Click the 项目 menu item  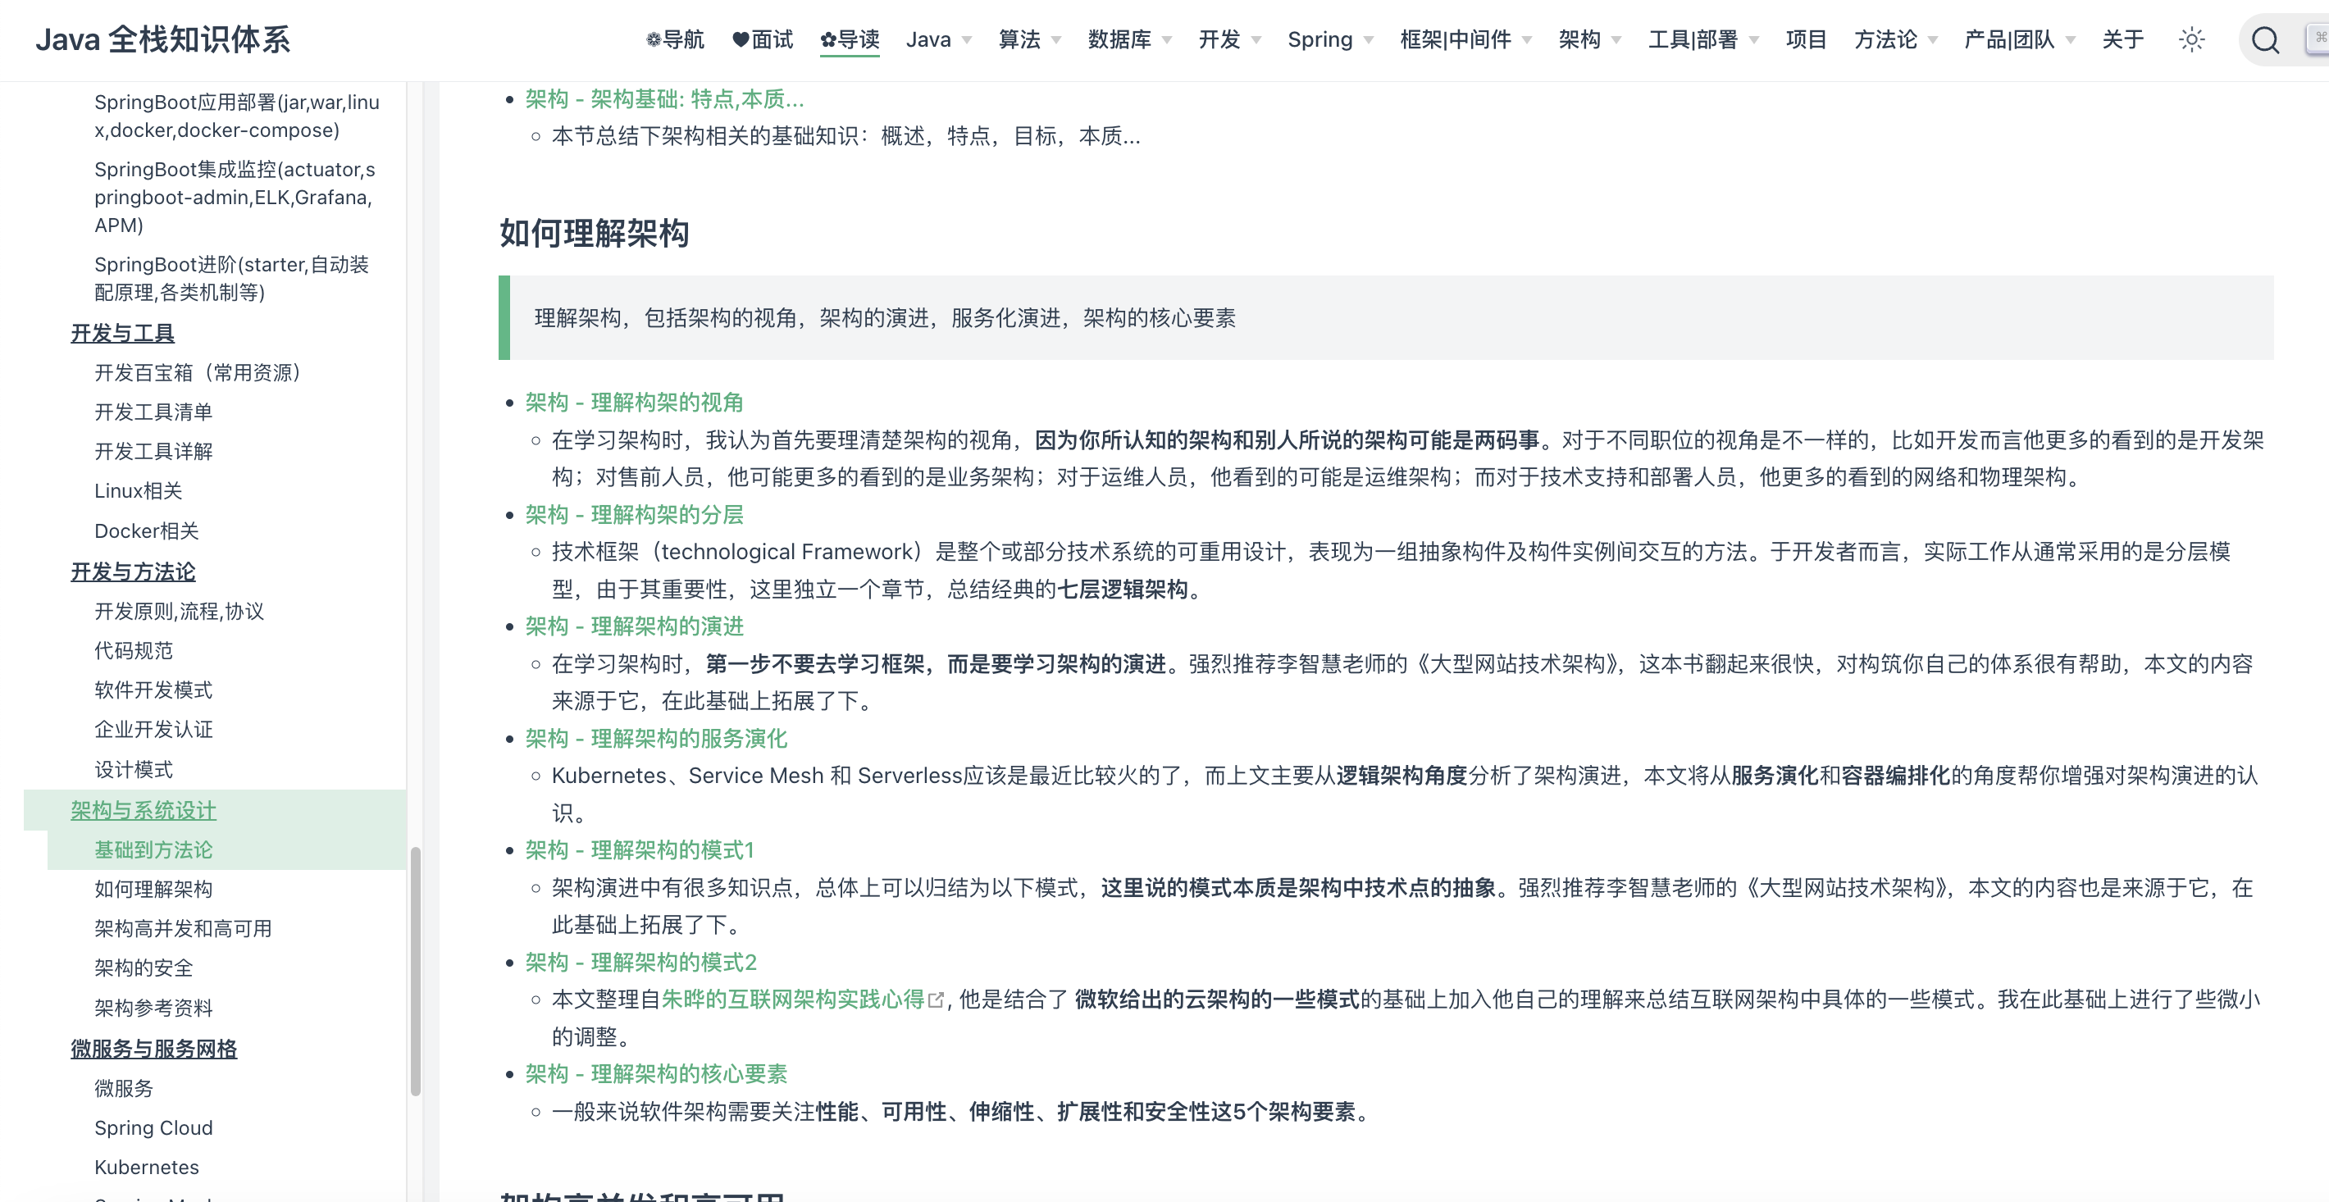tap(1806, 39)
